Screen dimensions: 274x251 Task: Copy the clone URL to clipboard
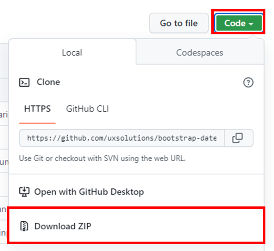coord(238,138)
